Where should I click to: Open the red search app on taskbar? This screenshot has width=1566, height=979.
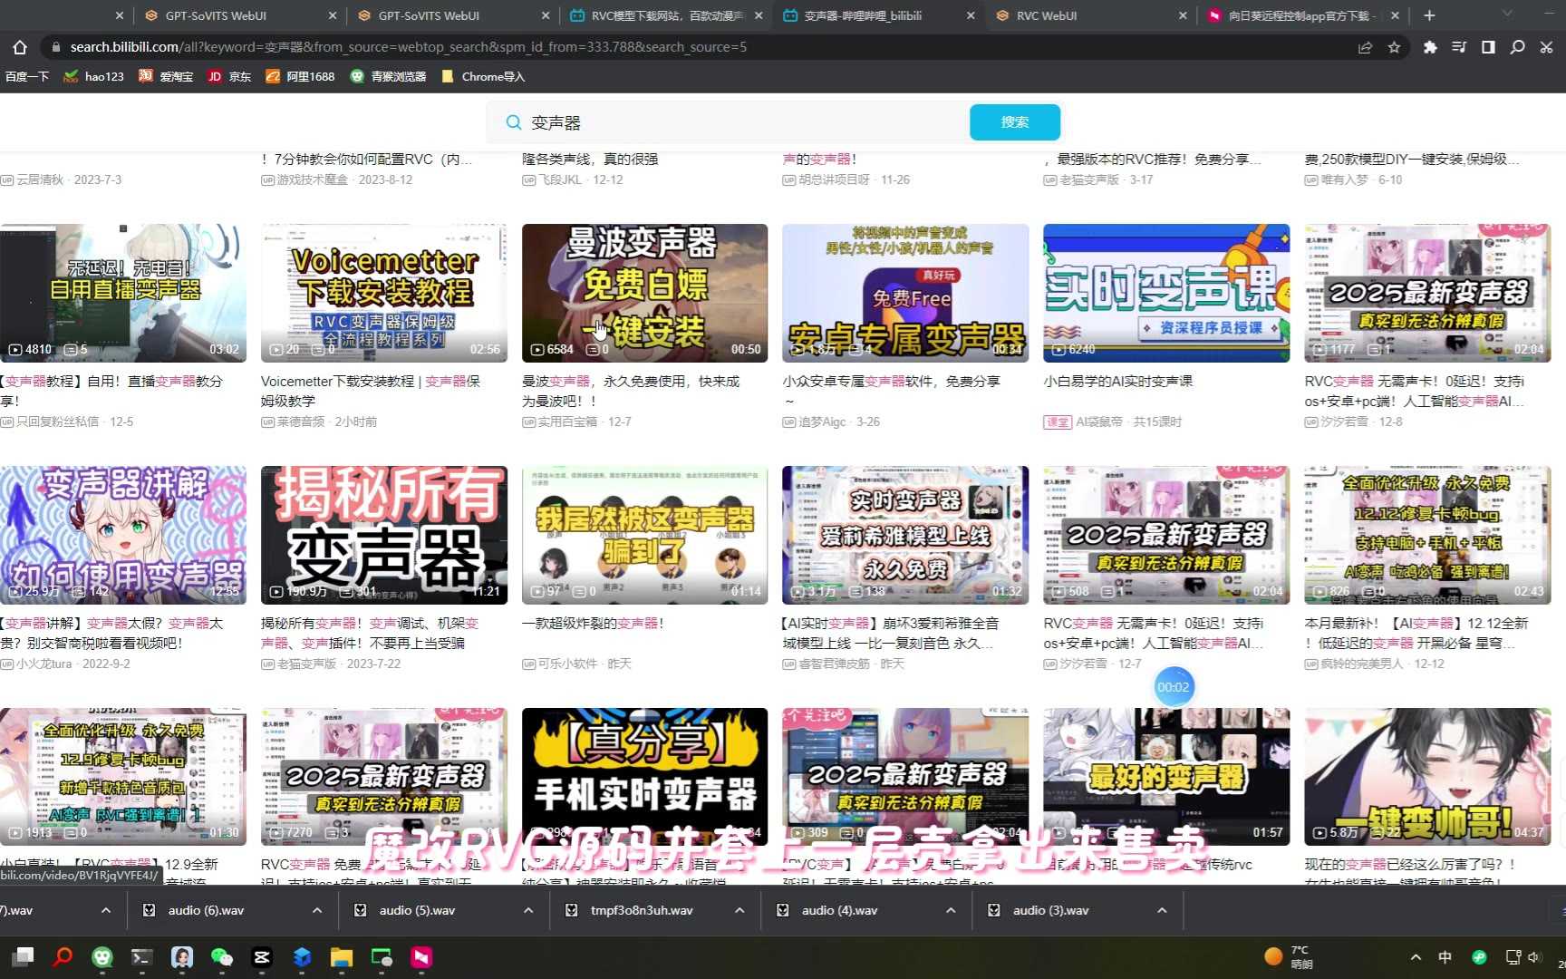[63, 956]
